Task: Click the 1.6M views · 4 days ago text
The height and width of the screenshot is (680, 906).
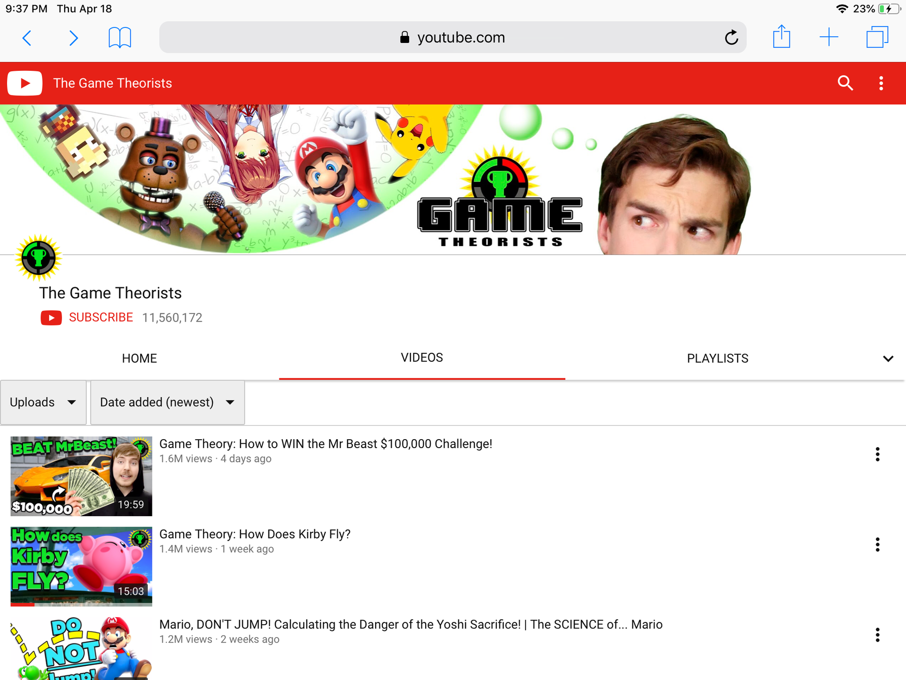Action: click(x=215, y=459)
